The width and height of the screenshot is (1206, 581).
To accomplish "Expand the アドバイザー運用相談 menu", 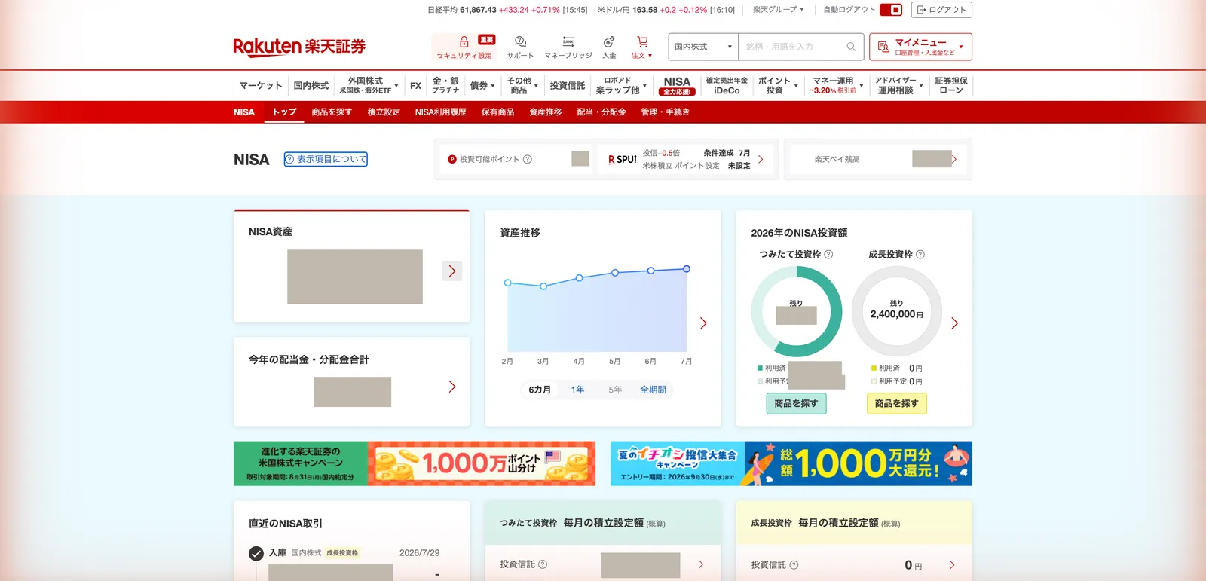I will tap(898, 85).
